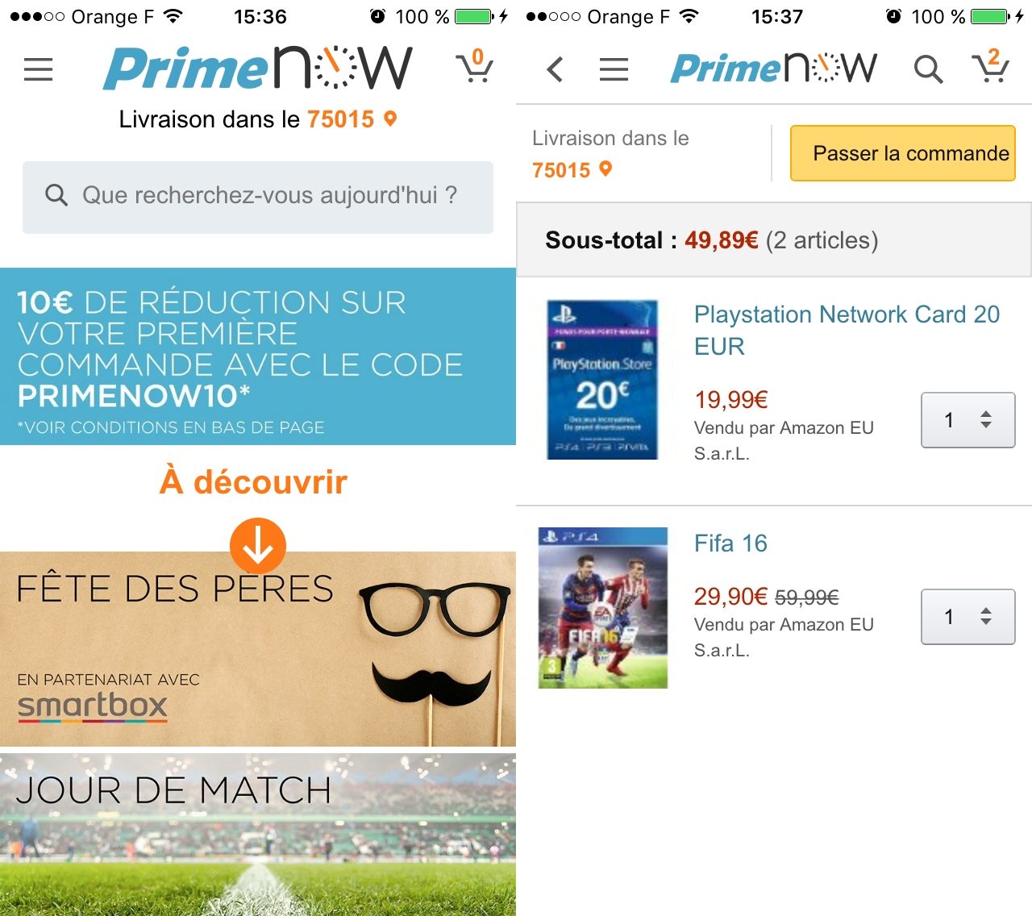Tap the PRIMENOW10 discount banner
Viewport: 1032px width, 916px height.
click(258, 356)
